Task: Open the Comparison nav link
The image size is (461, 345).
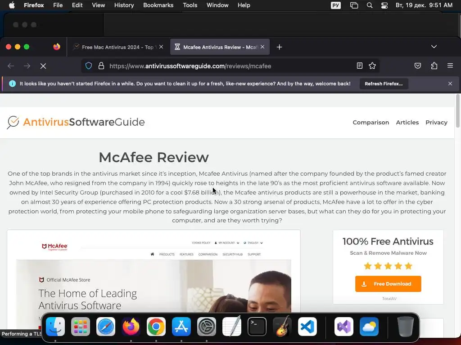Action: coord(371,122)
